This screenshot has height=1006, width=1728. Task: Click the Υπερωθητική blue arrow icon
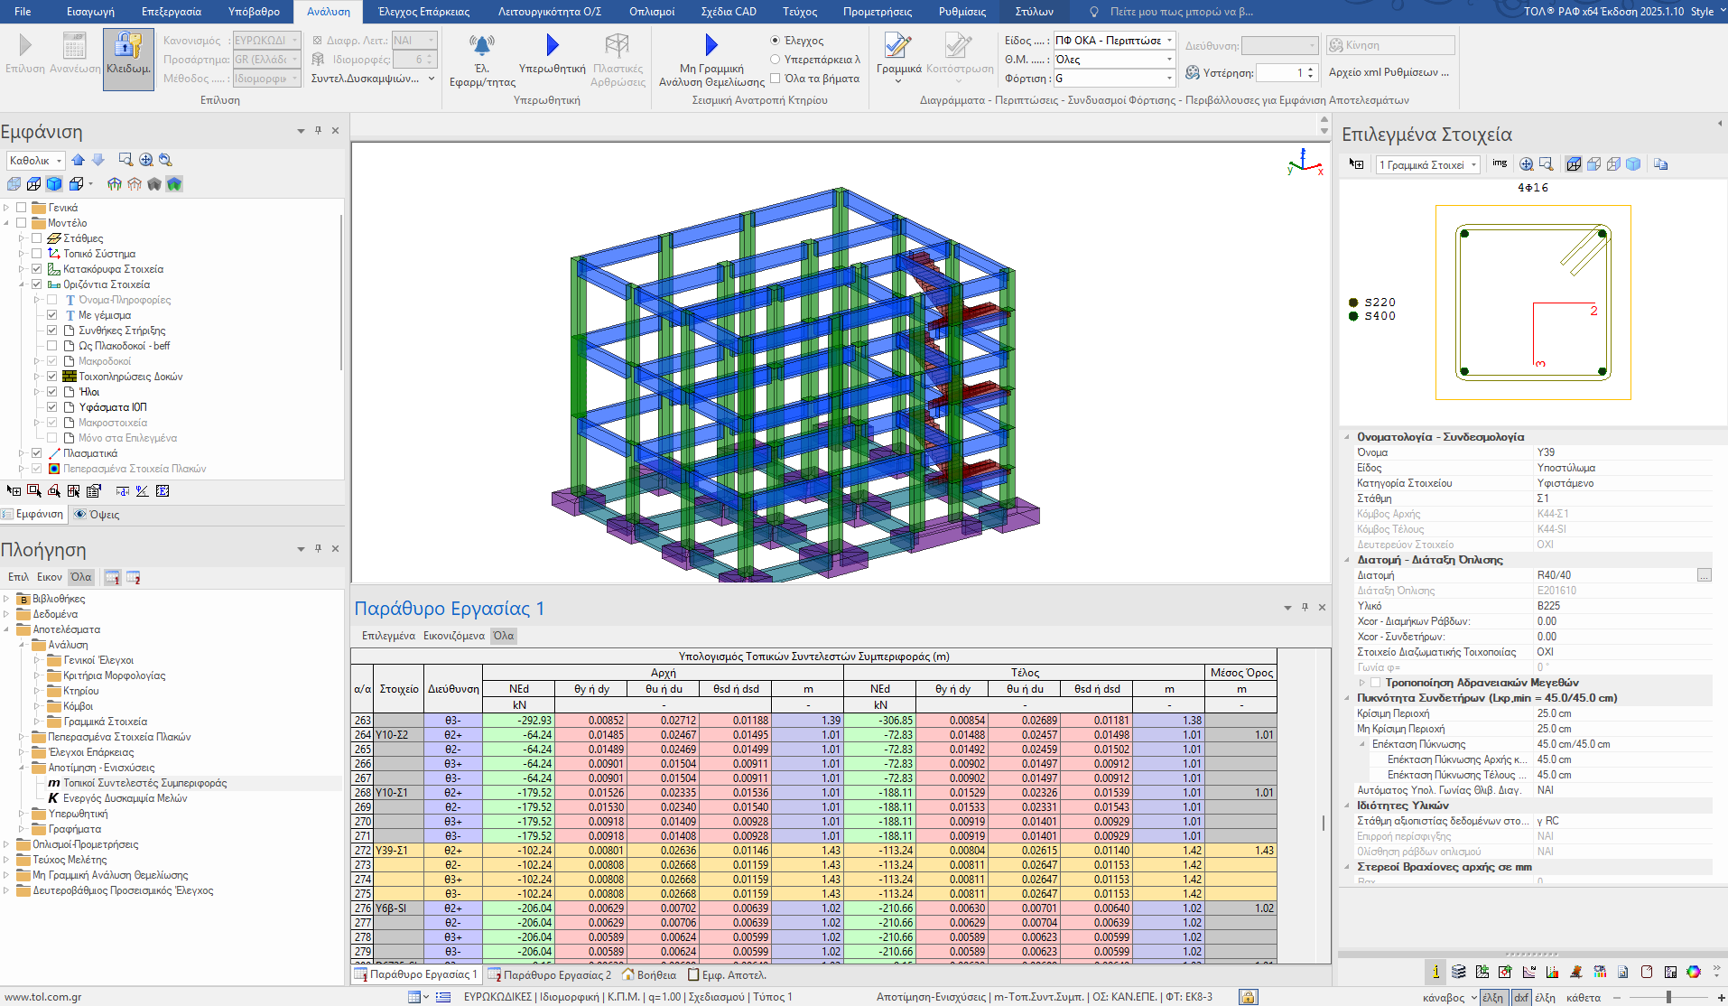[552, 45]
